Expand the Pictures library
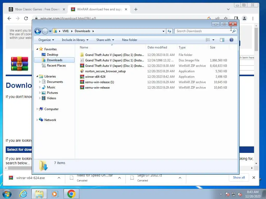This screenshot has height=199, width=266. click(x=40, y=93)
